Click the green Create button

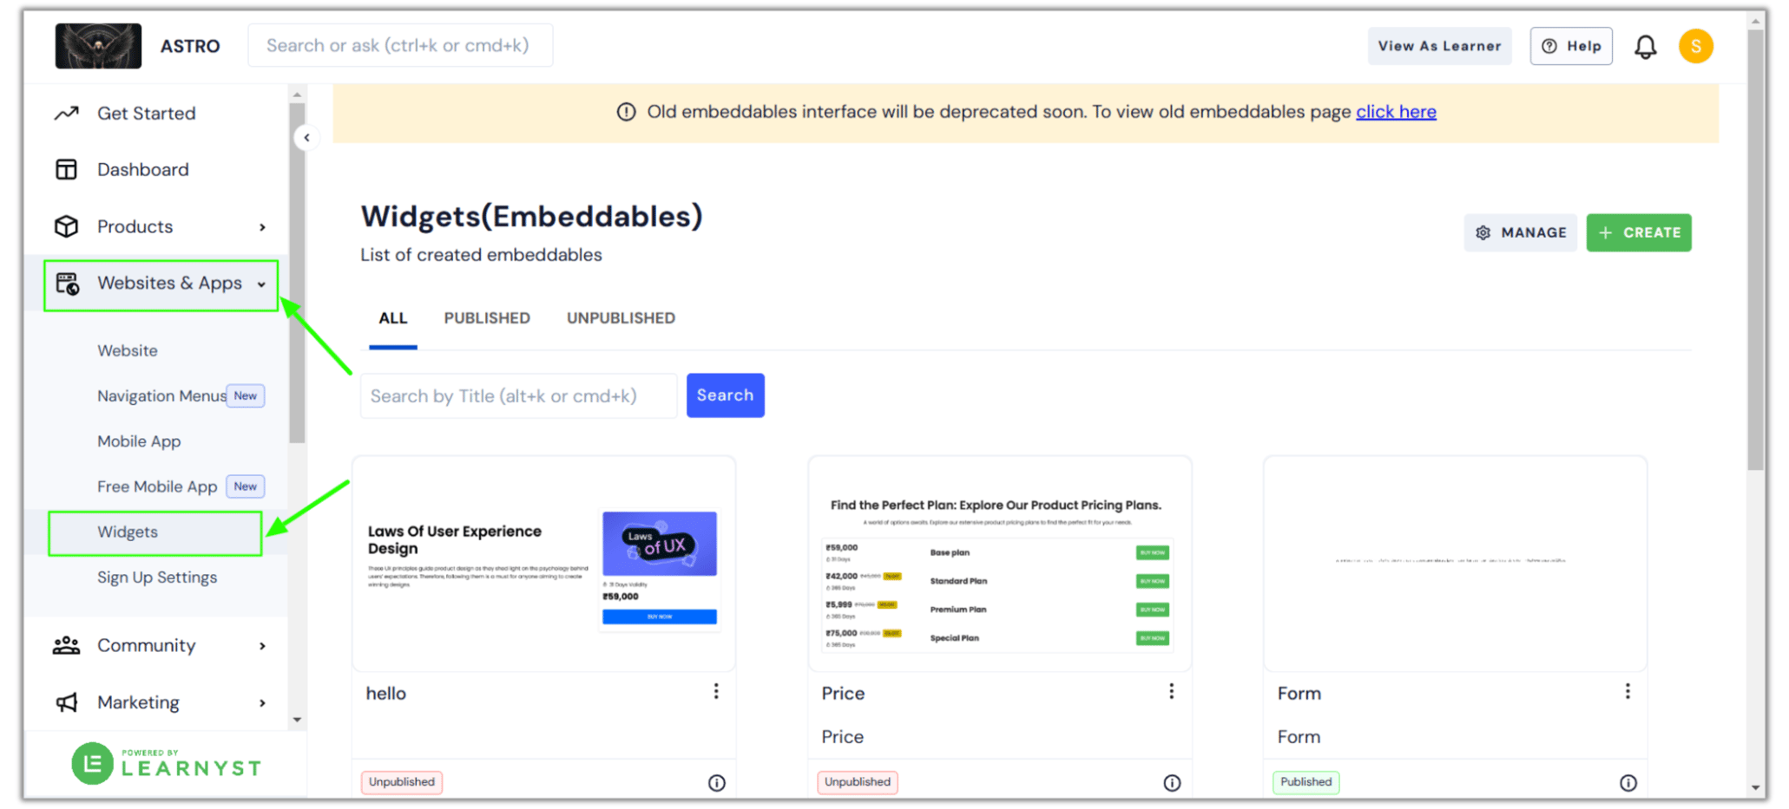(1639, 232)
